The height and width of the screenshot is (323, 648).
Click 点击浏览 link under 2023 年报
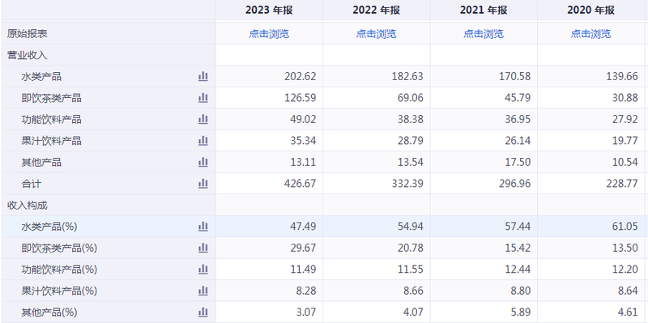(269, 34)
